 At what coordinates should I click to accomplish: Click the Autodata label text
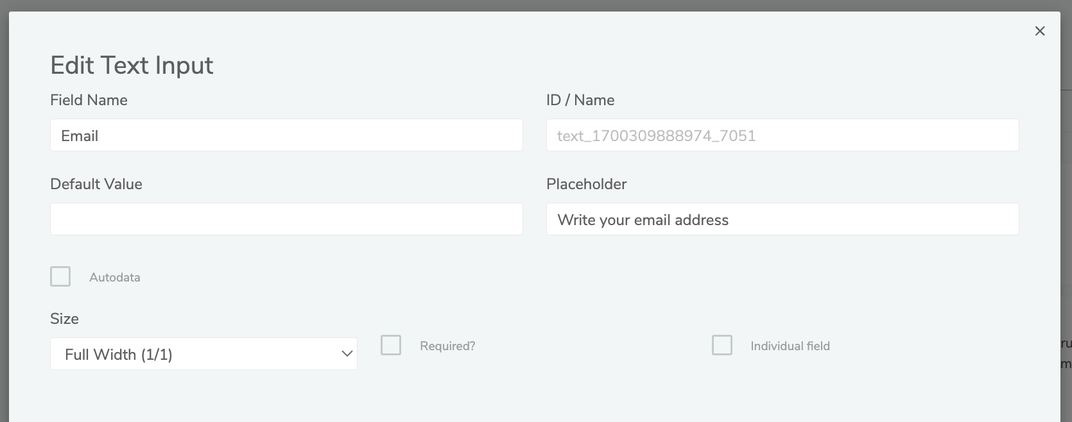(115, 278)
